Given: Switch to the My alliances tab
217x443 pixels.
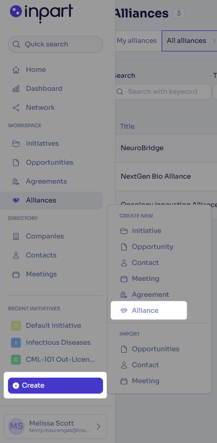Looking at the screenshot, I should [137, 41].
